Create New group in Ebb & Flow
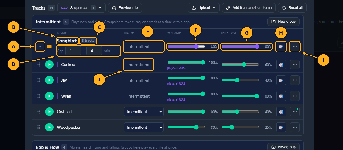343x150 pixels. (283, 147)
